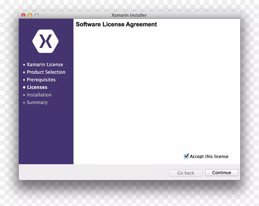The width and height of the screenshot is (259, 206).
Task: Select the Licenses step in sidebar
Action: pyautogui.click(x=37, y=87)
